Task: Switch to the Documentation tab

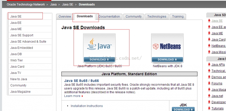Action: [x=109, y=17]
